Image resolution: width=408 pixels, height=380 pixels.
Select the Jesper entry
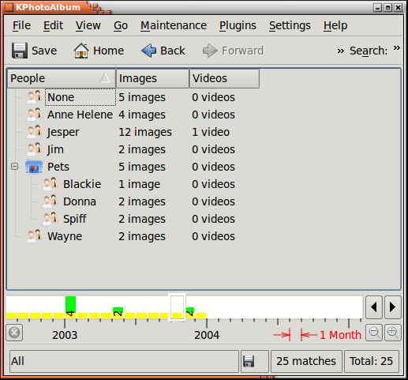point(63,132)
